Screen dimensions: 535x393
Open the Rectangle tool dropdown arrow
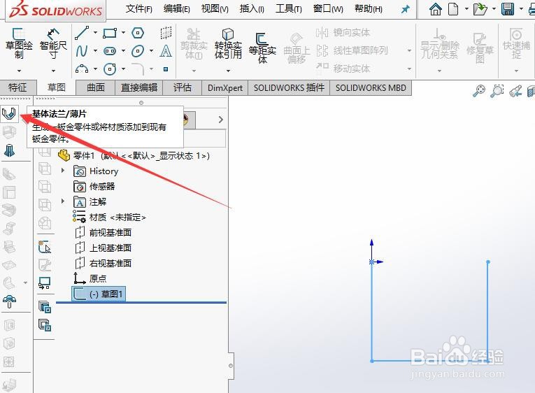point(123,33)
